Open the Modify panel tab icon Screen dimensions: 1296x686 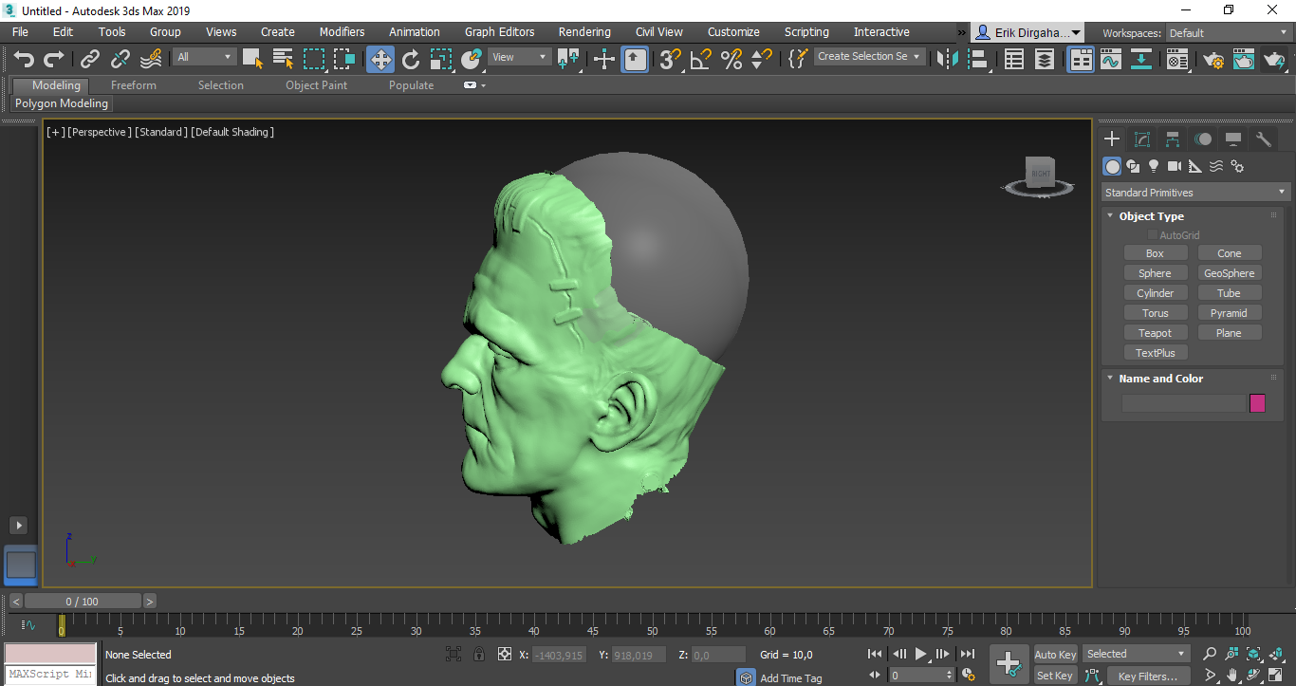[1142, 139]
